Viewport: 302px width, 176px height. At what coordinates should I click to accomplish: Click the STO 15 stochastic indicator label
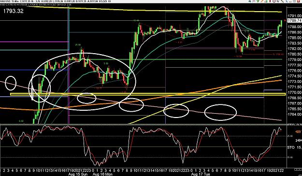[x=295, y=147]
